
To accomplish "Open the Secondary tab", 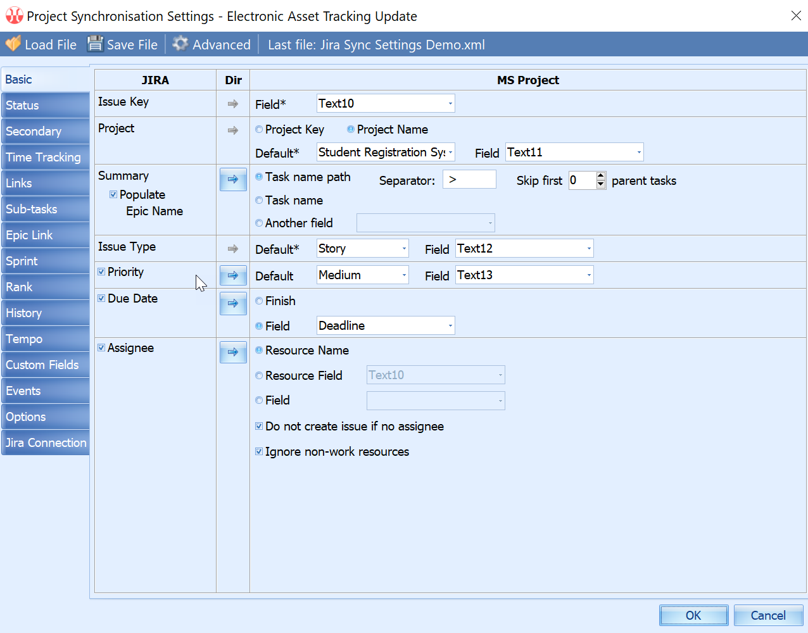I will [x=45, y=131].
